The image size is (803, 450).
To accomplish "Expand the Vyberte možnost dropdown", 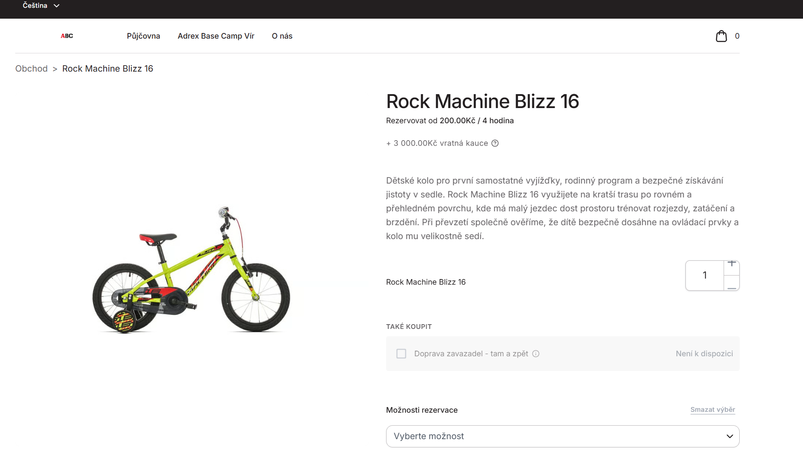I will coord(563,436).
